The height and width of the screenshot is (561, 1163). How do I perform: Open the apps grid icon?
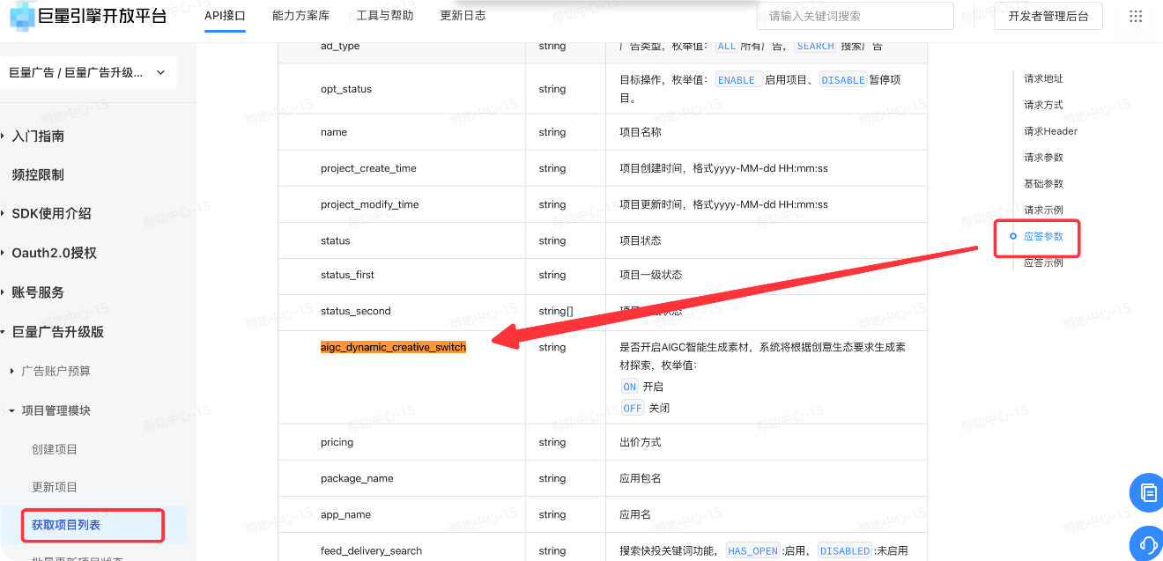(1136, 17)
